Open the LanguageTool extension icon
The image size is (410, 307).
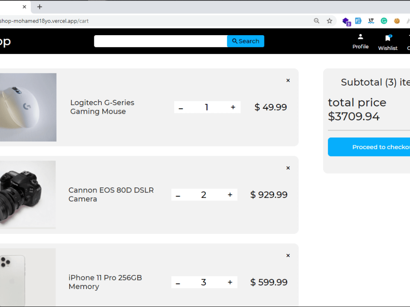[x=371, y=21]
